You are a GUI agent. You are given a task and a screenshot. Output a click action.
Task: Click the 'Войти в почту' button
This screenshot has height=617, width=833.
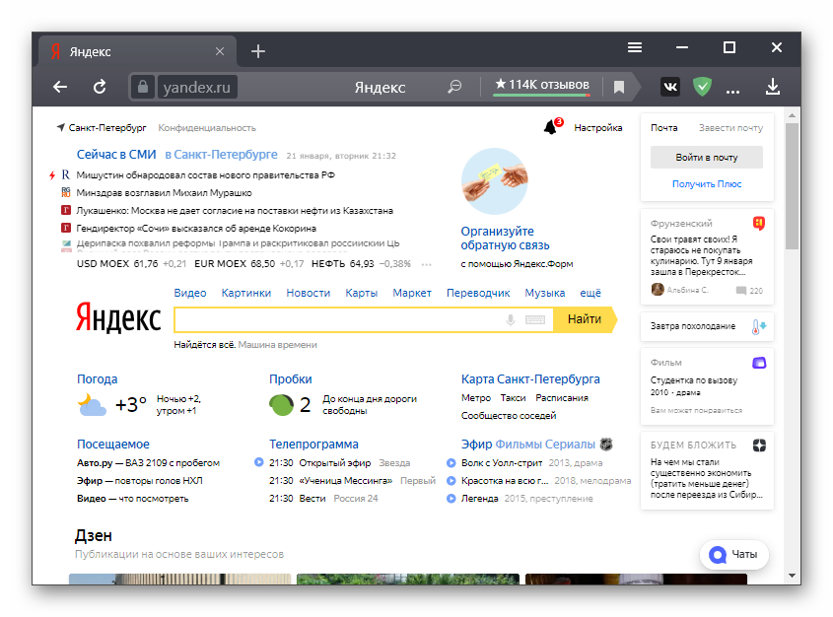(x=707, y=157)
